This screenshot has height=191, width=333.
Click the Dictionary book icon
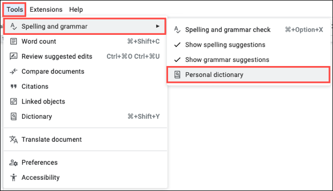coord(14,117)
